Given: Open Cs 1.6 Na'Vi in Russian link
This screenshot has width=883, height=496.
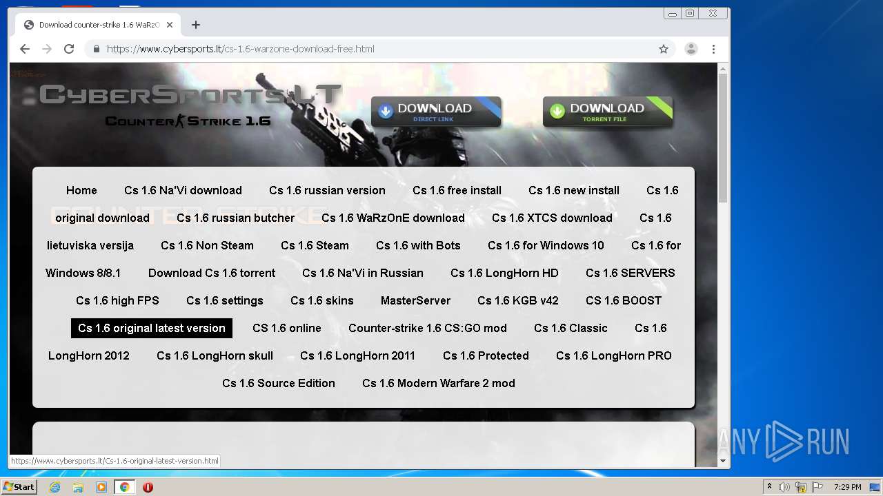Looking at the screenshot, I should 363,273.
